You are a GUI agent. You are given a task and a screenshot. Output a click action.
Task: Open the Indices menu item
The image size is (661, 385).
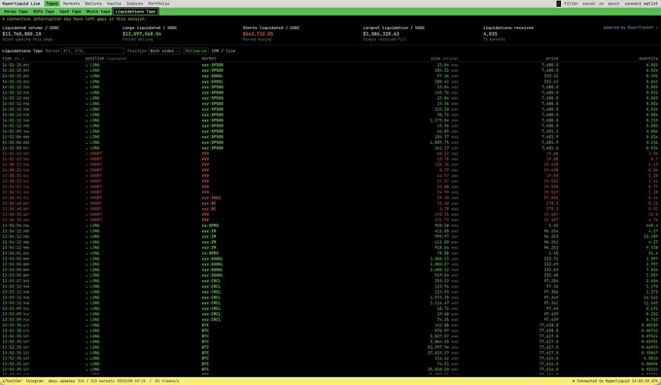pyautogui.click(x=134, y=3)
